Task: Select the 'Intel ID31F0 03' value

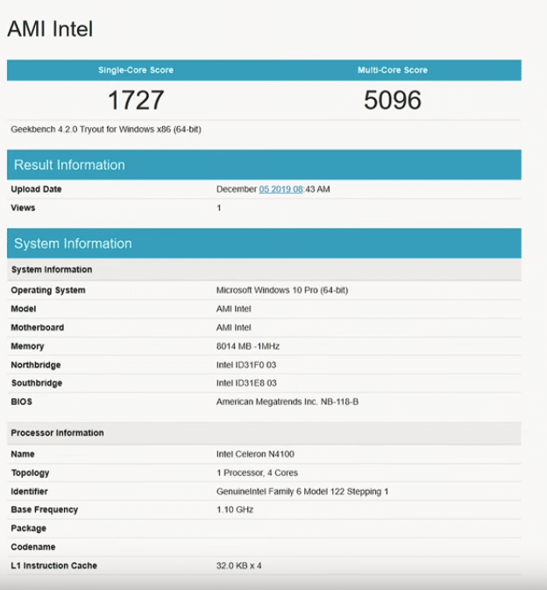Action: 246,365
